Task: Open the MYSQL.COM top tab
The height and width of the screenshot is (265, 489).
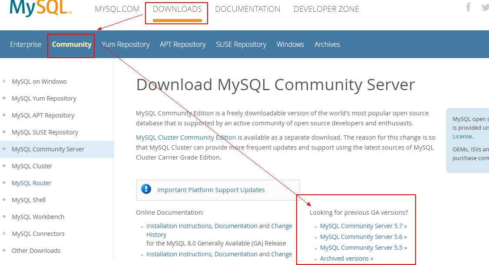Action: tap(117, 9)
